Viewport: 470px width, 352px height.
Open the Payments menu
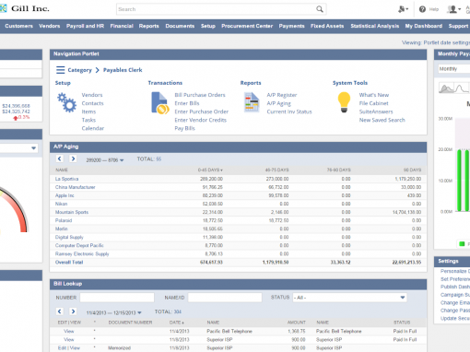click(291, 26)
